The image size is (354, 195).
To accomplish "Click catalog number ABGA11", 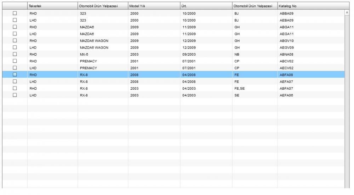I will tap(286, 27).
